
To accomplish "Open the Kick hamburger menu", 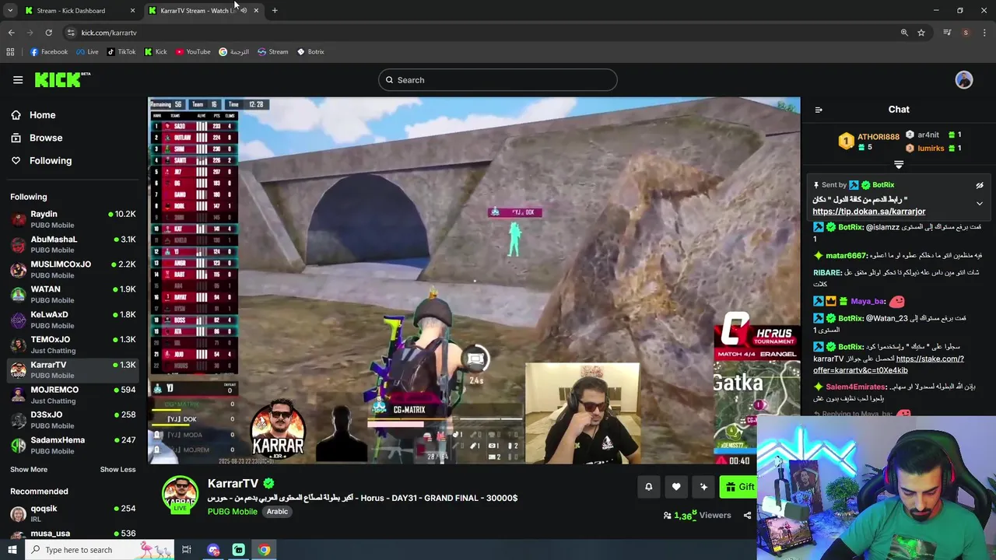I will point(18,79).
